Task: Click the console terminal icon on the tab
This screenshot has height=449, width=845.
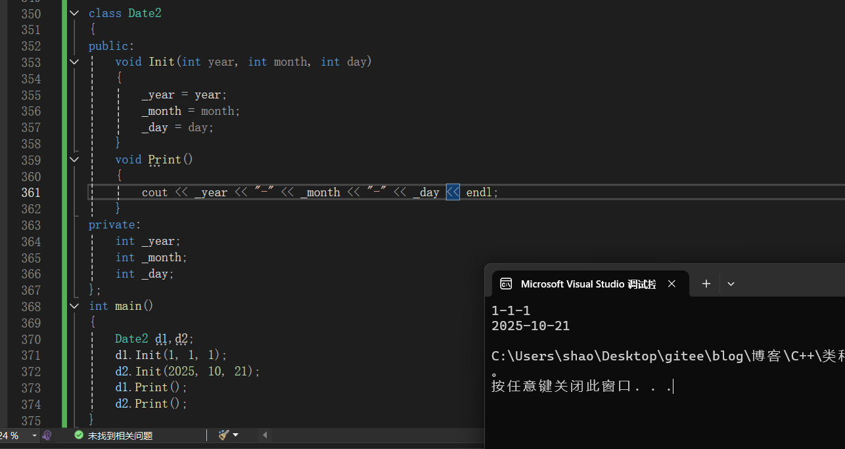Action: tap(506, 284)
